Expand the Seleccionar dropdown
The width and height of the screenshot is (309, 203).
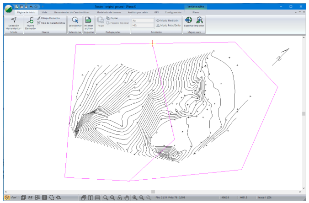[x=75, y=28]
